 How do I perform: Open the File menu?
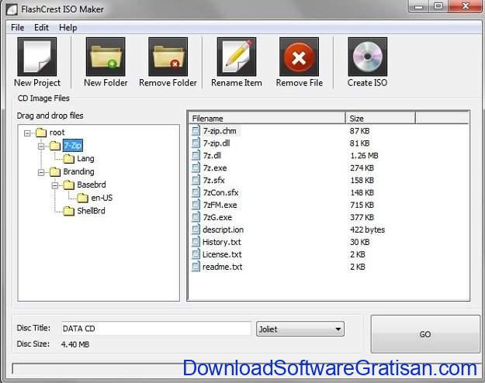17,27
